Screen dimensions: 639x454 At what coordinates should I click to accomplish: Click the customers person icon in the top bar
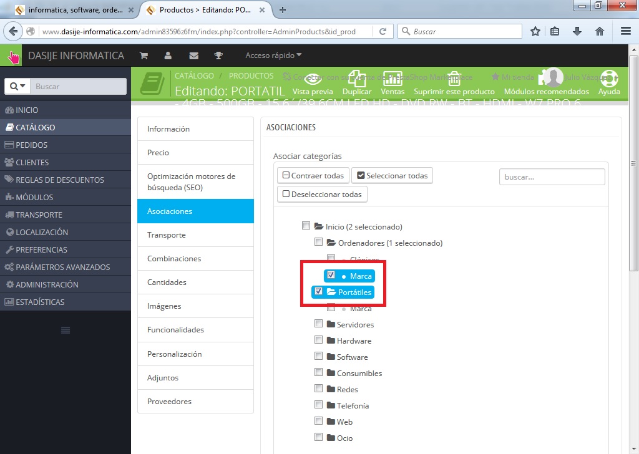(168, 56)
